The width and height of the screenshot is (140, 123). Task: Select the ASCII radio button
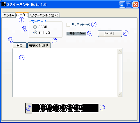coord(35,27)
